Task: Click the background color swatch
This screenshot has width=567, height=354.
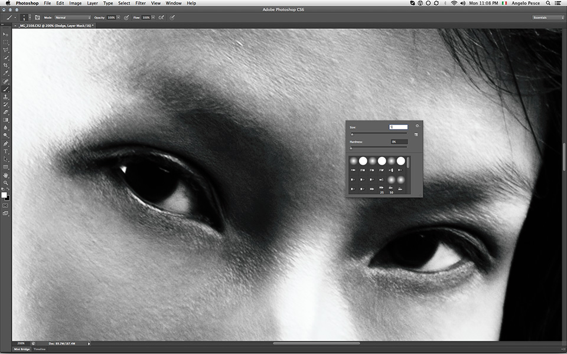Action: [8, 199]
